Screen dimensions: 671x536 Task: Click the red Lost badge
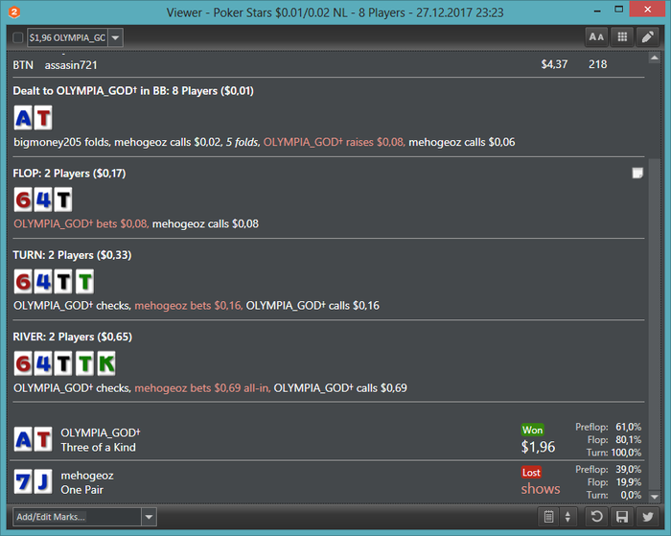coord(531,472)
